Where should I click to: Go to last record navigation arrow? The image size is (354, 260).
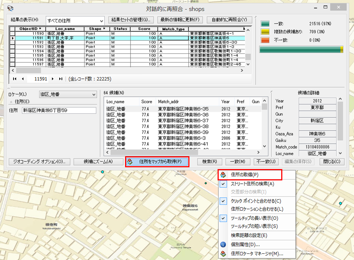(x=61, y=79)
